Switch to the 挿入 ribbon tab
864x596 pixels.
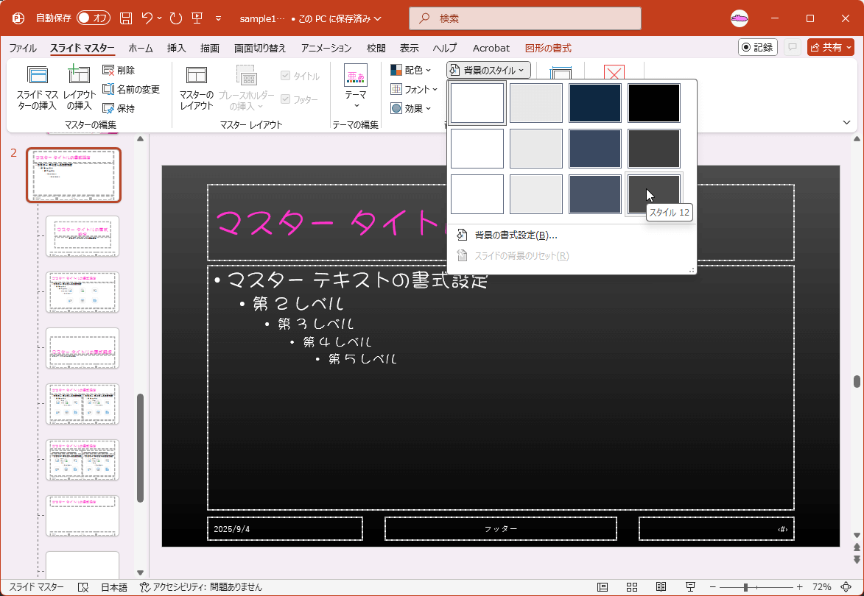click(x=175, y=48)
